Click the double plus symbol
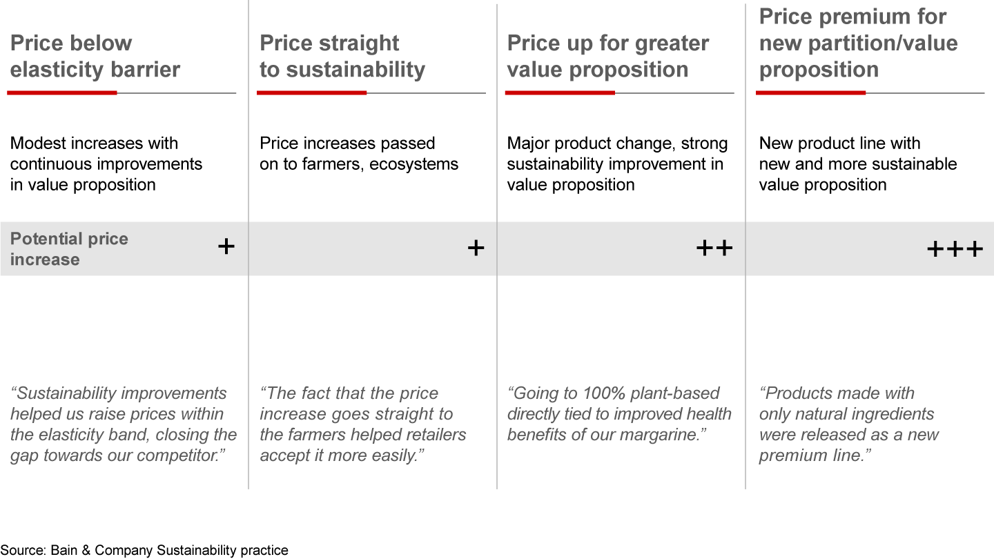 [x=714, y=248]
